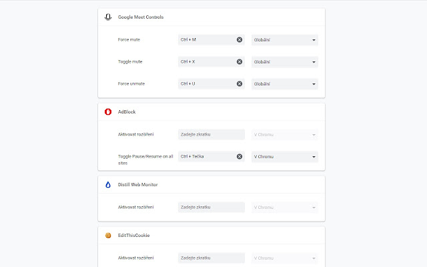Image resolution: width=427 pixels, height=267 pixels.
Task: Open the V Chromu dropdown for Toggle Pause/Resume
Action: pos(285,157)
